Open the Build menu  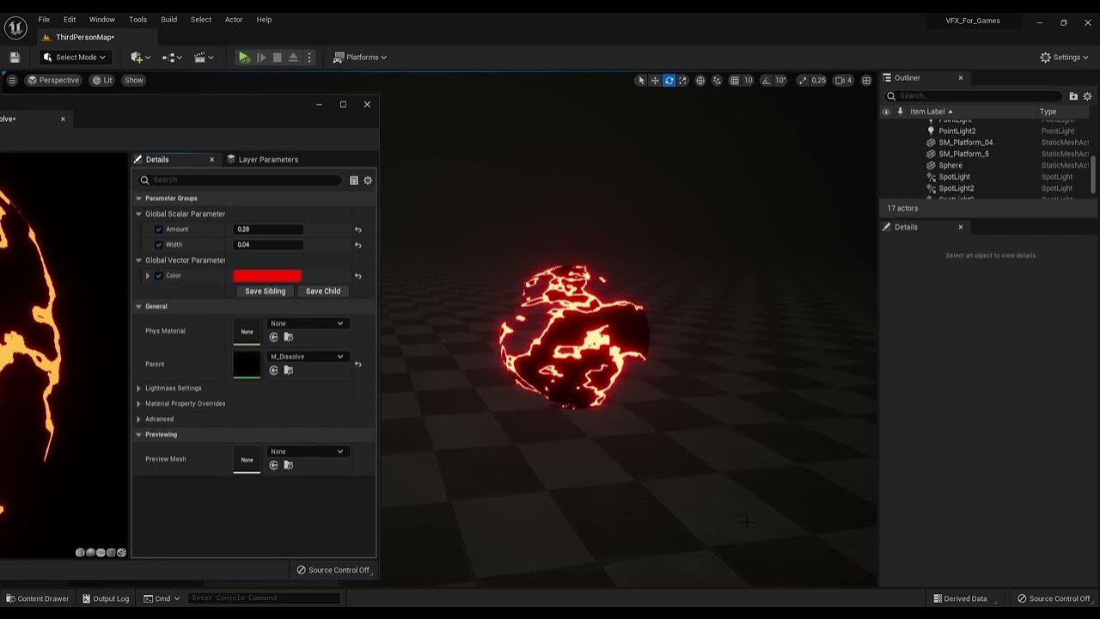pyautogui.click(x=169, y=20)
